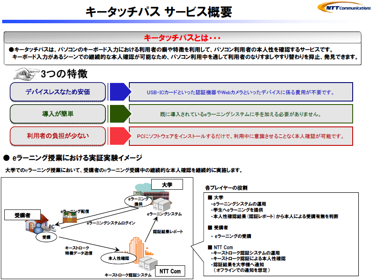372x280 pixels.
Task: Click the label キーストローク 特徴データ送信
Action: [x=79, y=251]
